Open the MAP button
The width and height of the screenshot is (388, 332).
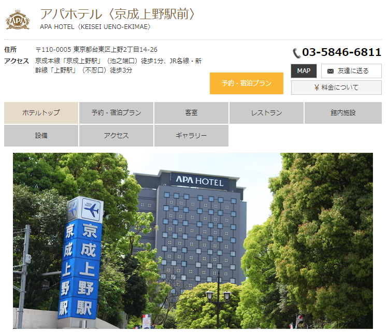coord(304,71)
